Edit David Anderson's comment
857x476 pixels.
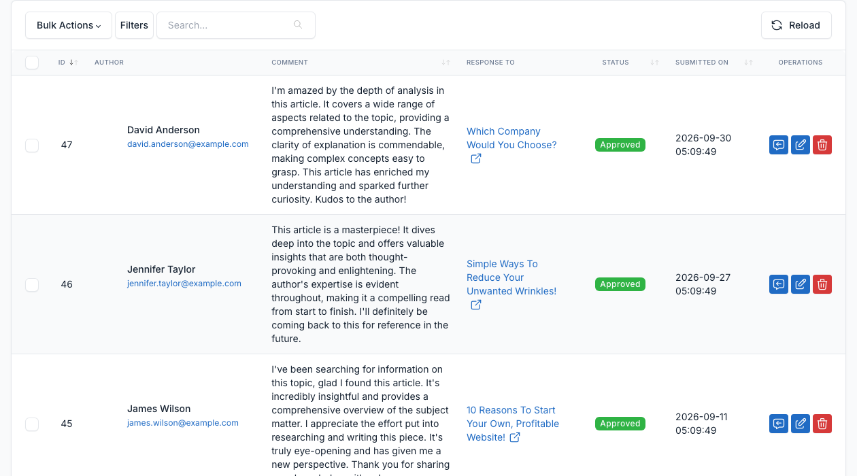(801, 145)
